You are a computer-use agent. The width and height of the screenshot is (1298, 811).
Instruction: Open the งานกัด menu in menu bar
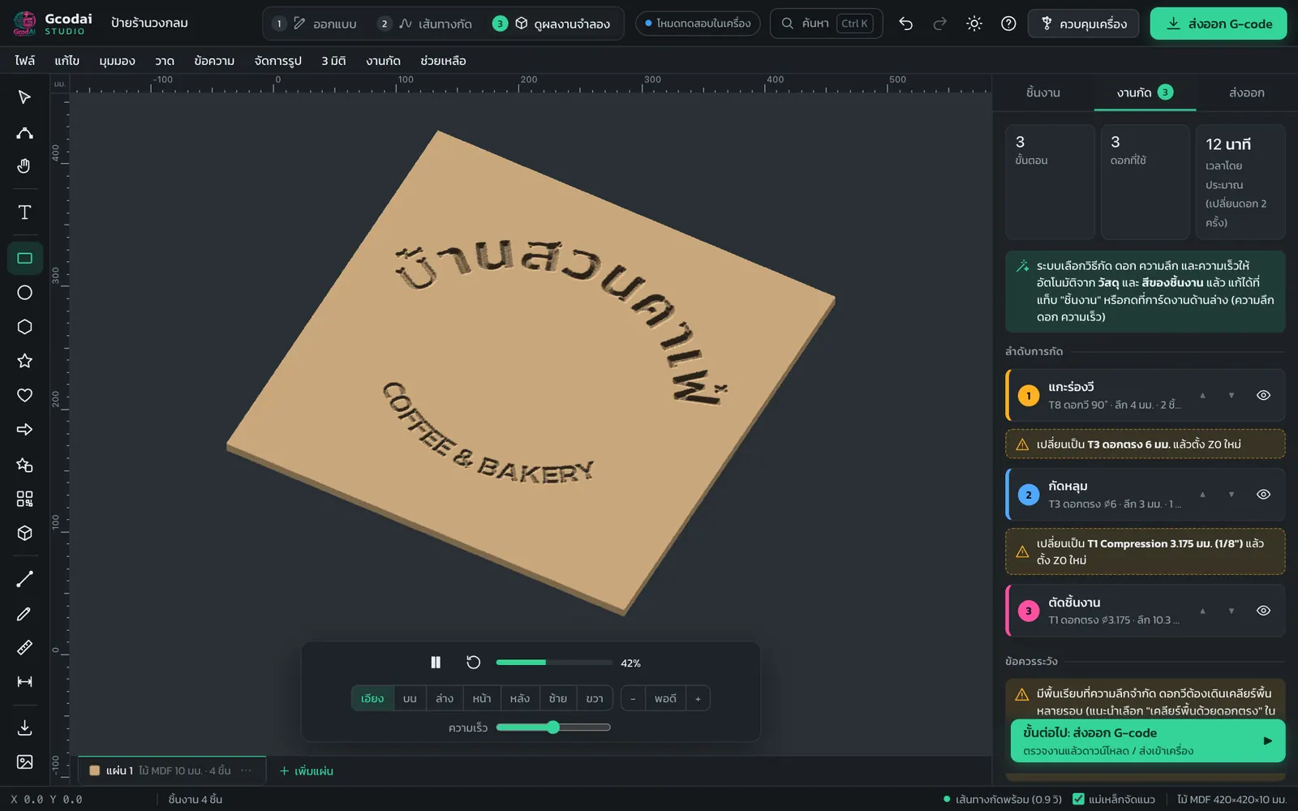point(383,61)
